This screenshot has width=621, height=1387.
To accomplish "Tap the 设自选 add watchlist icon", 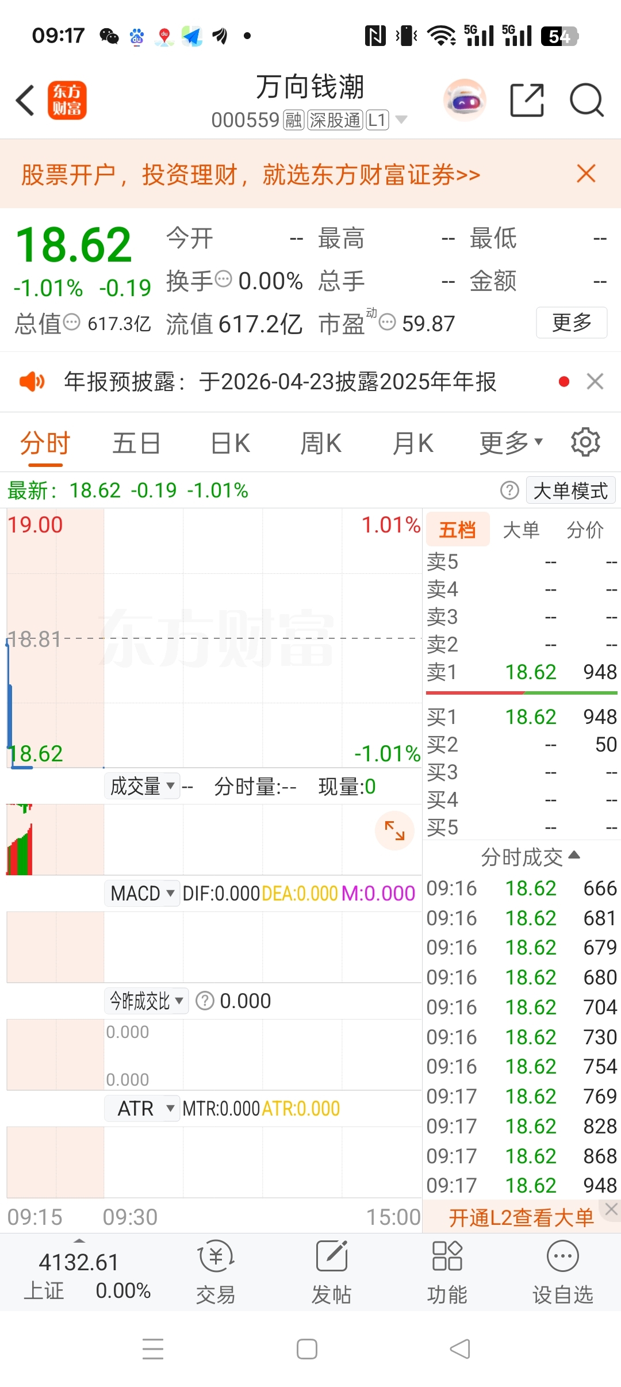I will 563,1272.
